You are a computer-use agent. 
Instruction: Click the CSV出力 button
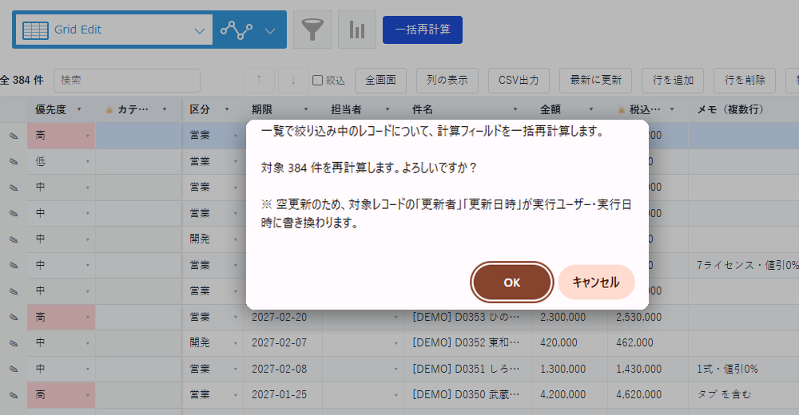[x=519, y=81]
